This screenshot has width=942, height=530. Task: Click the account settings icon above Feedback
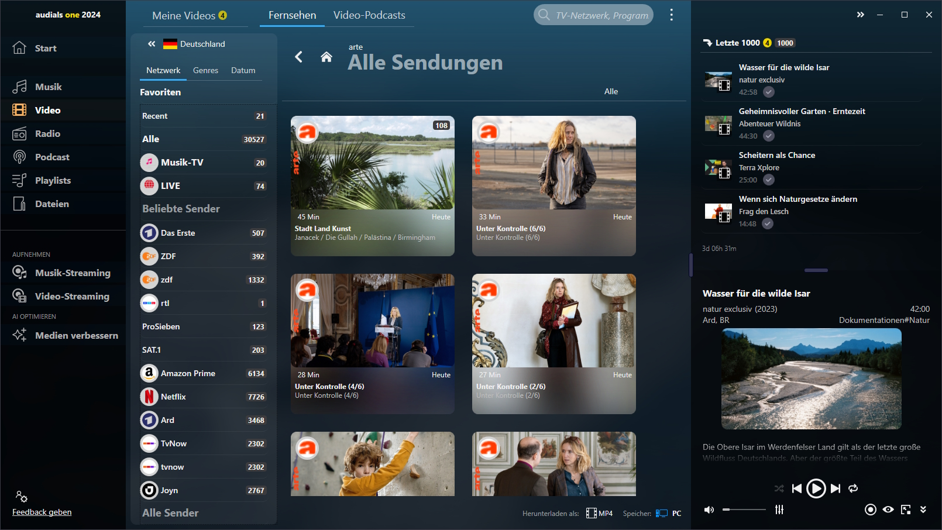22,497
